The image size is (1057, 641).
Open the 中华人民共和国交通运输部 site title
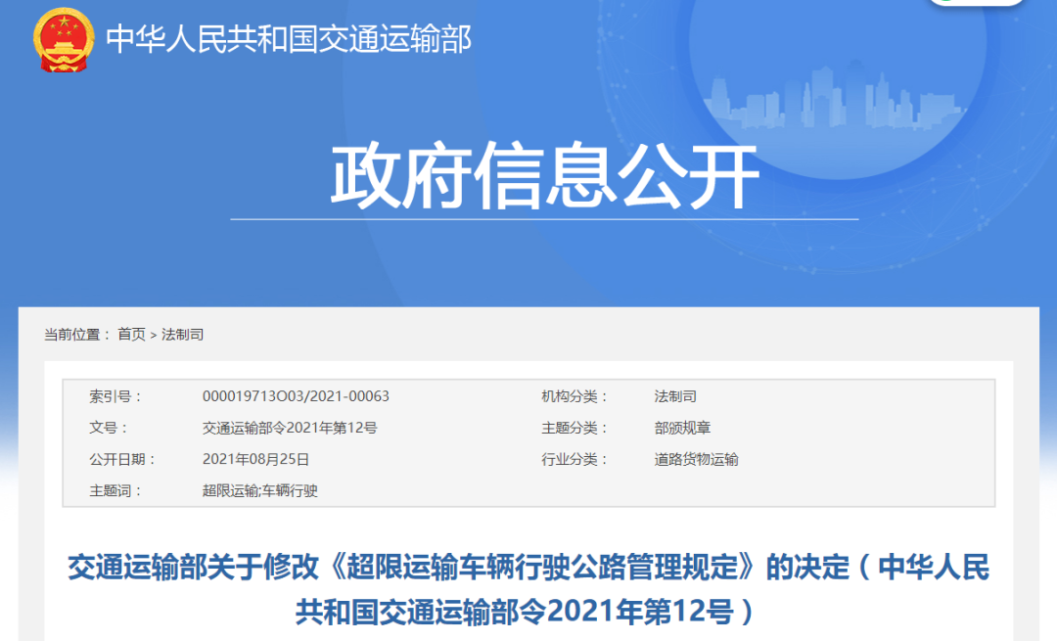click(289, 39)
